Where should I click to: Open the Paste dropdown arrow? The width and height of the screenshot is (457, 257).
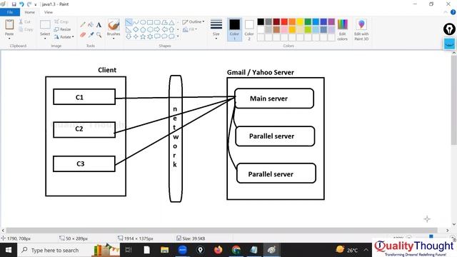point(9,39)
